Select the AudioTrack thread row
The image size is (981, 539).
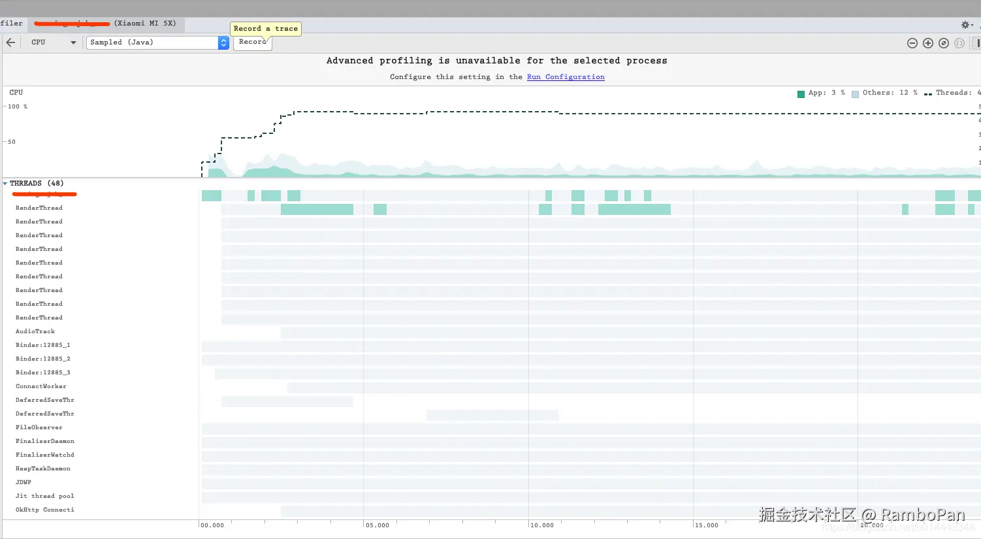35,331
